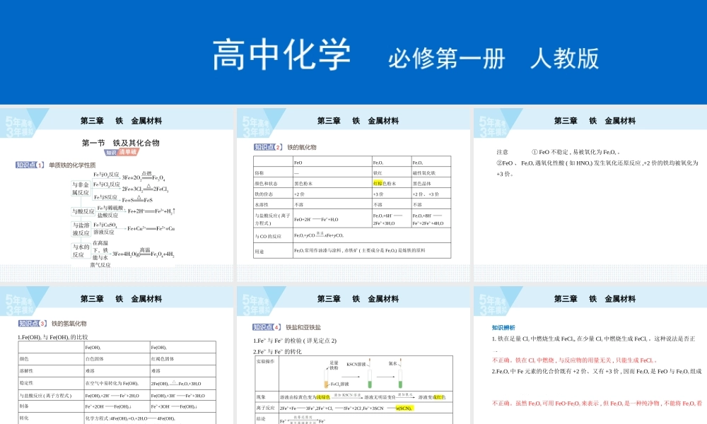Click the 高中化学 banner title

(281, 55)
